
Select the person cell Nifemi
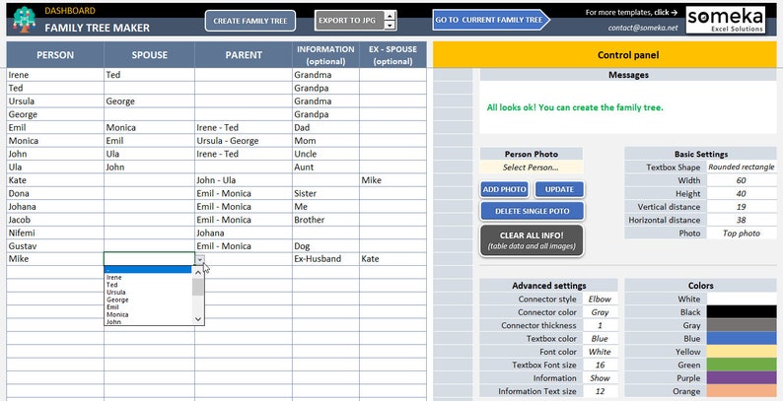[55, 233]
